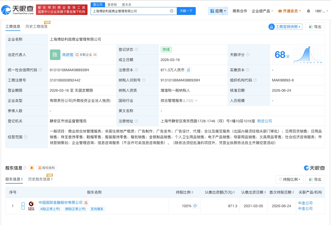Open shareholder 中国国际金融股份有限公司 link

[x=61, y=203]
